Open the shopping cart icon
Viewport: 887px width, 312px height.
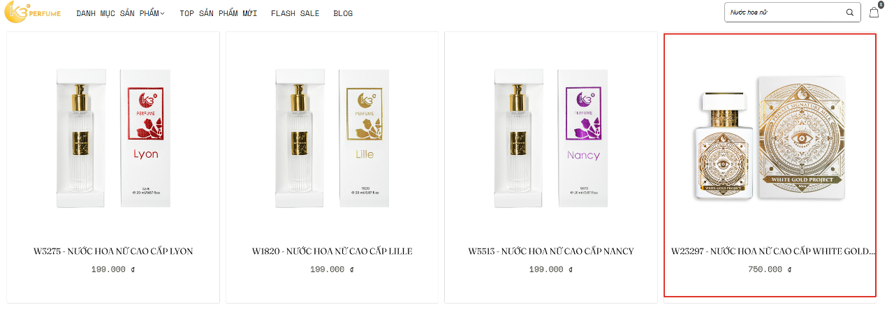tap(874, 13)
